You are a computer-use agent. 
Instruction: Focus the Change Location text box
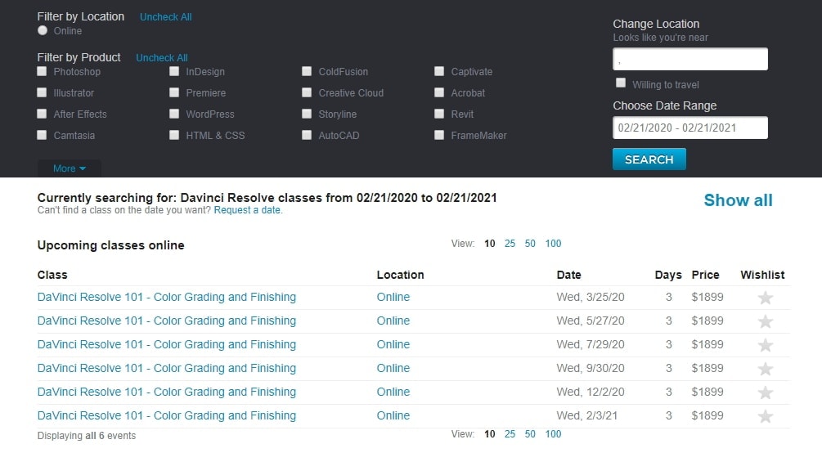pyautogui.click(x=689, y=59)
